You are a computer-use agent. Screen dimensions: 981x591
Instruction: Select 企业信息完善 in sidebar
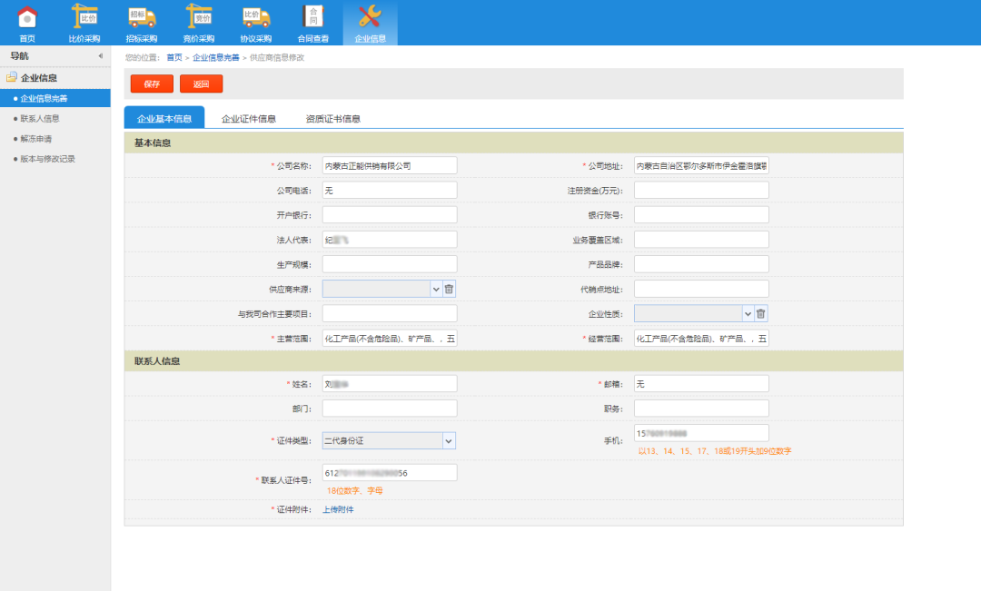click(x=55, y=98)
